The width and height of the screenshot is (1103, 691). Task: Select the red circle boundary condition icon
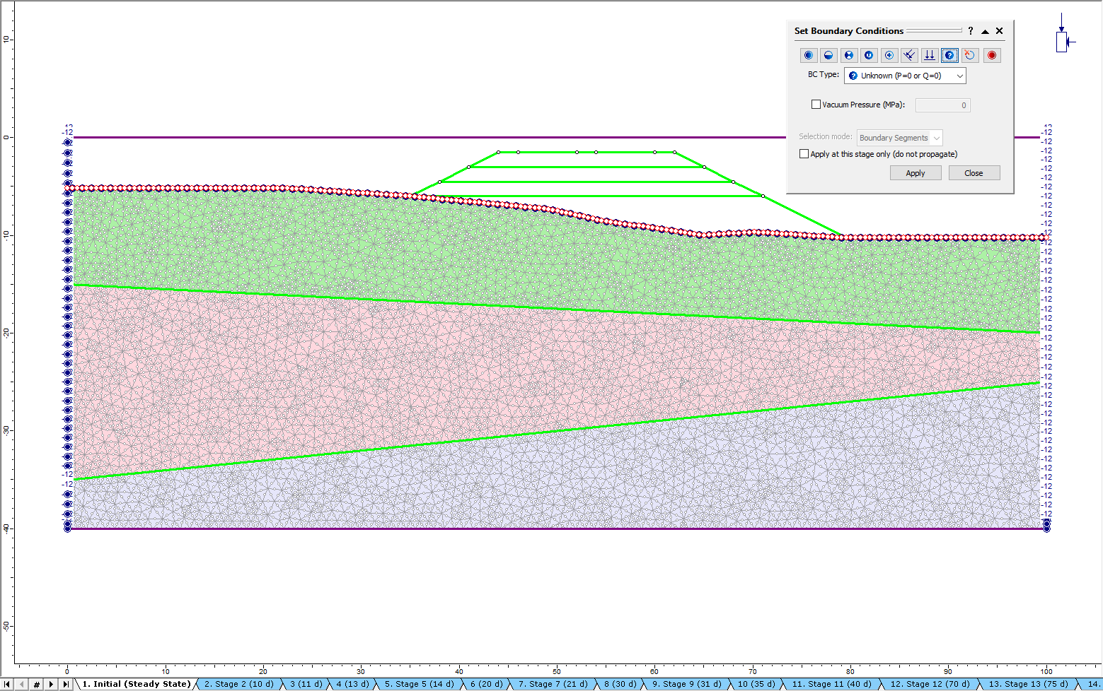[992, 55]
